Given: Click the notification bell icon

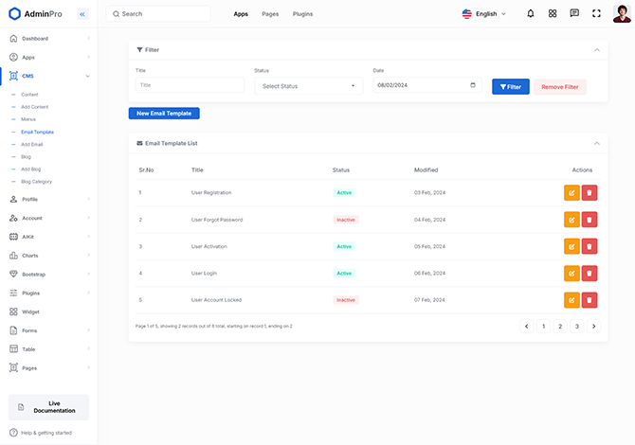Looking at the screenshot, I should (530, 13).
